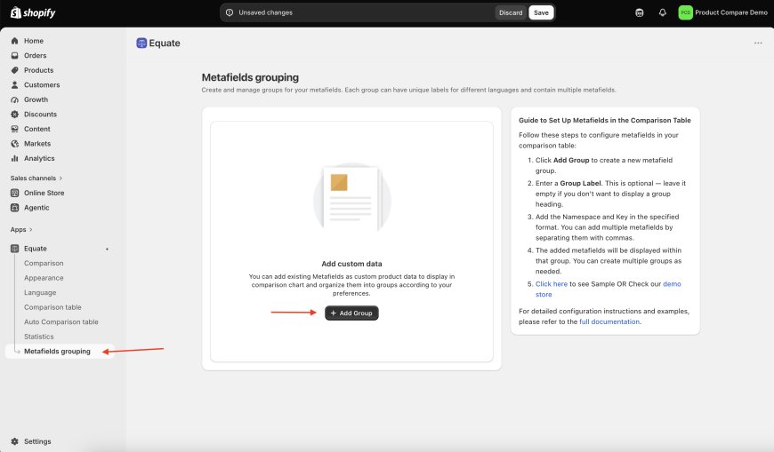Expand the Sales channels section
Image resolution: width=774 pixels, height=452 pixels.
tap(36, 178)
